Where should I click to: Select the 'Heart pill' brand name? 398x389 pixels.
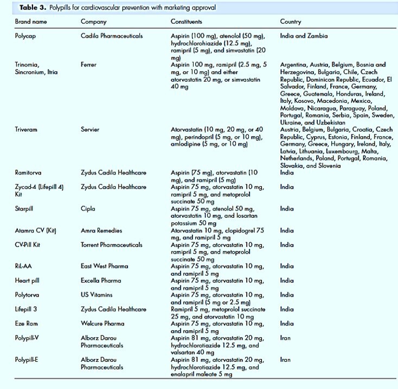click(27, 281)
